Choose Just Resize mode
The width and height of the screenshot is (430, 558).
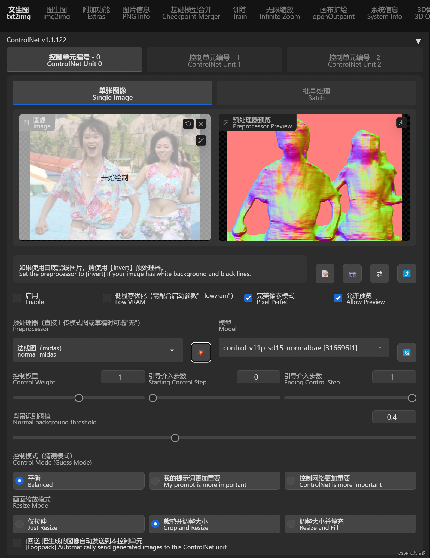[79, 524]
